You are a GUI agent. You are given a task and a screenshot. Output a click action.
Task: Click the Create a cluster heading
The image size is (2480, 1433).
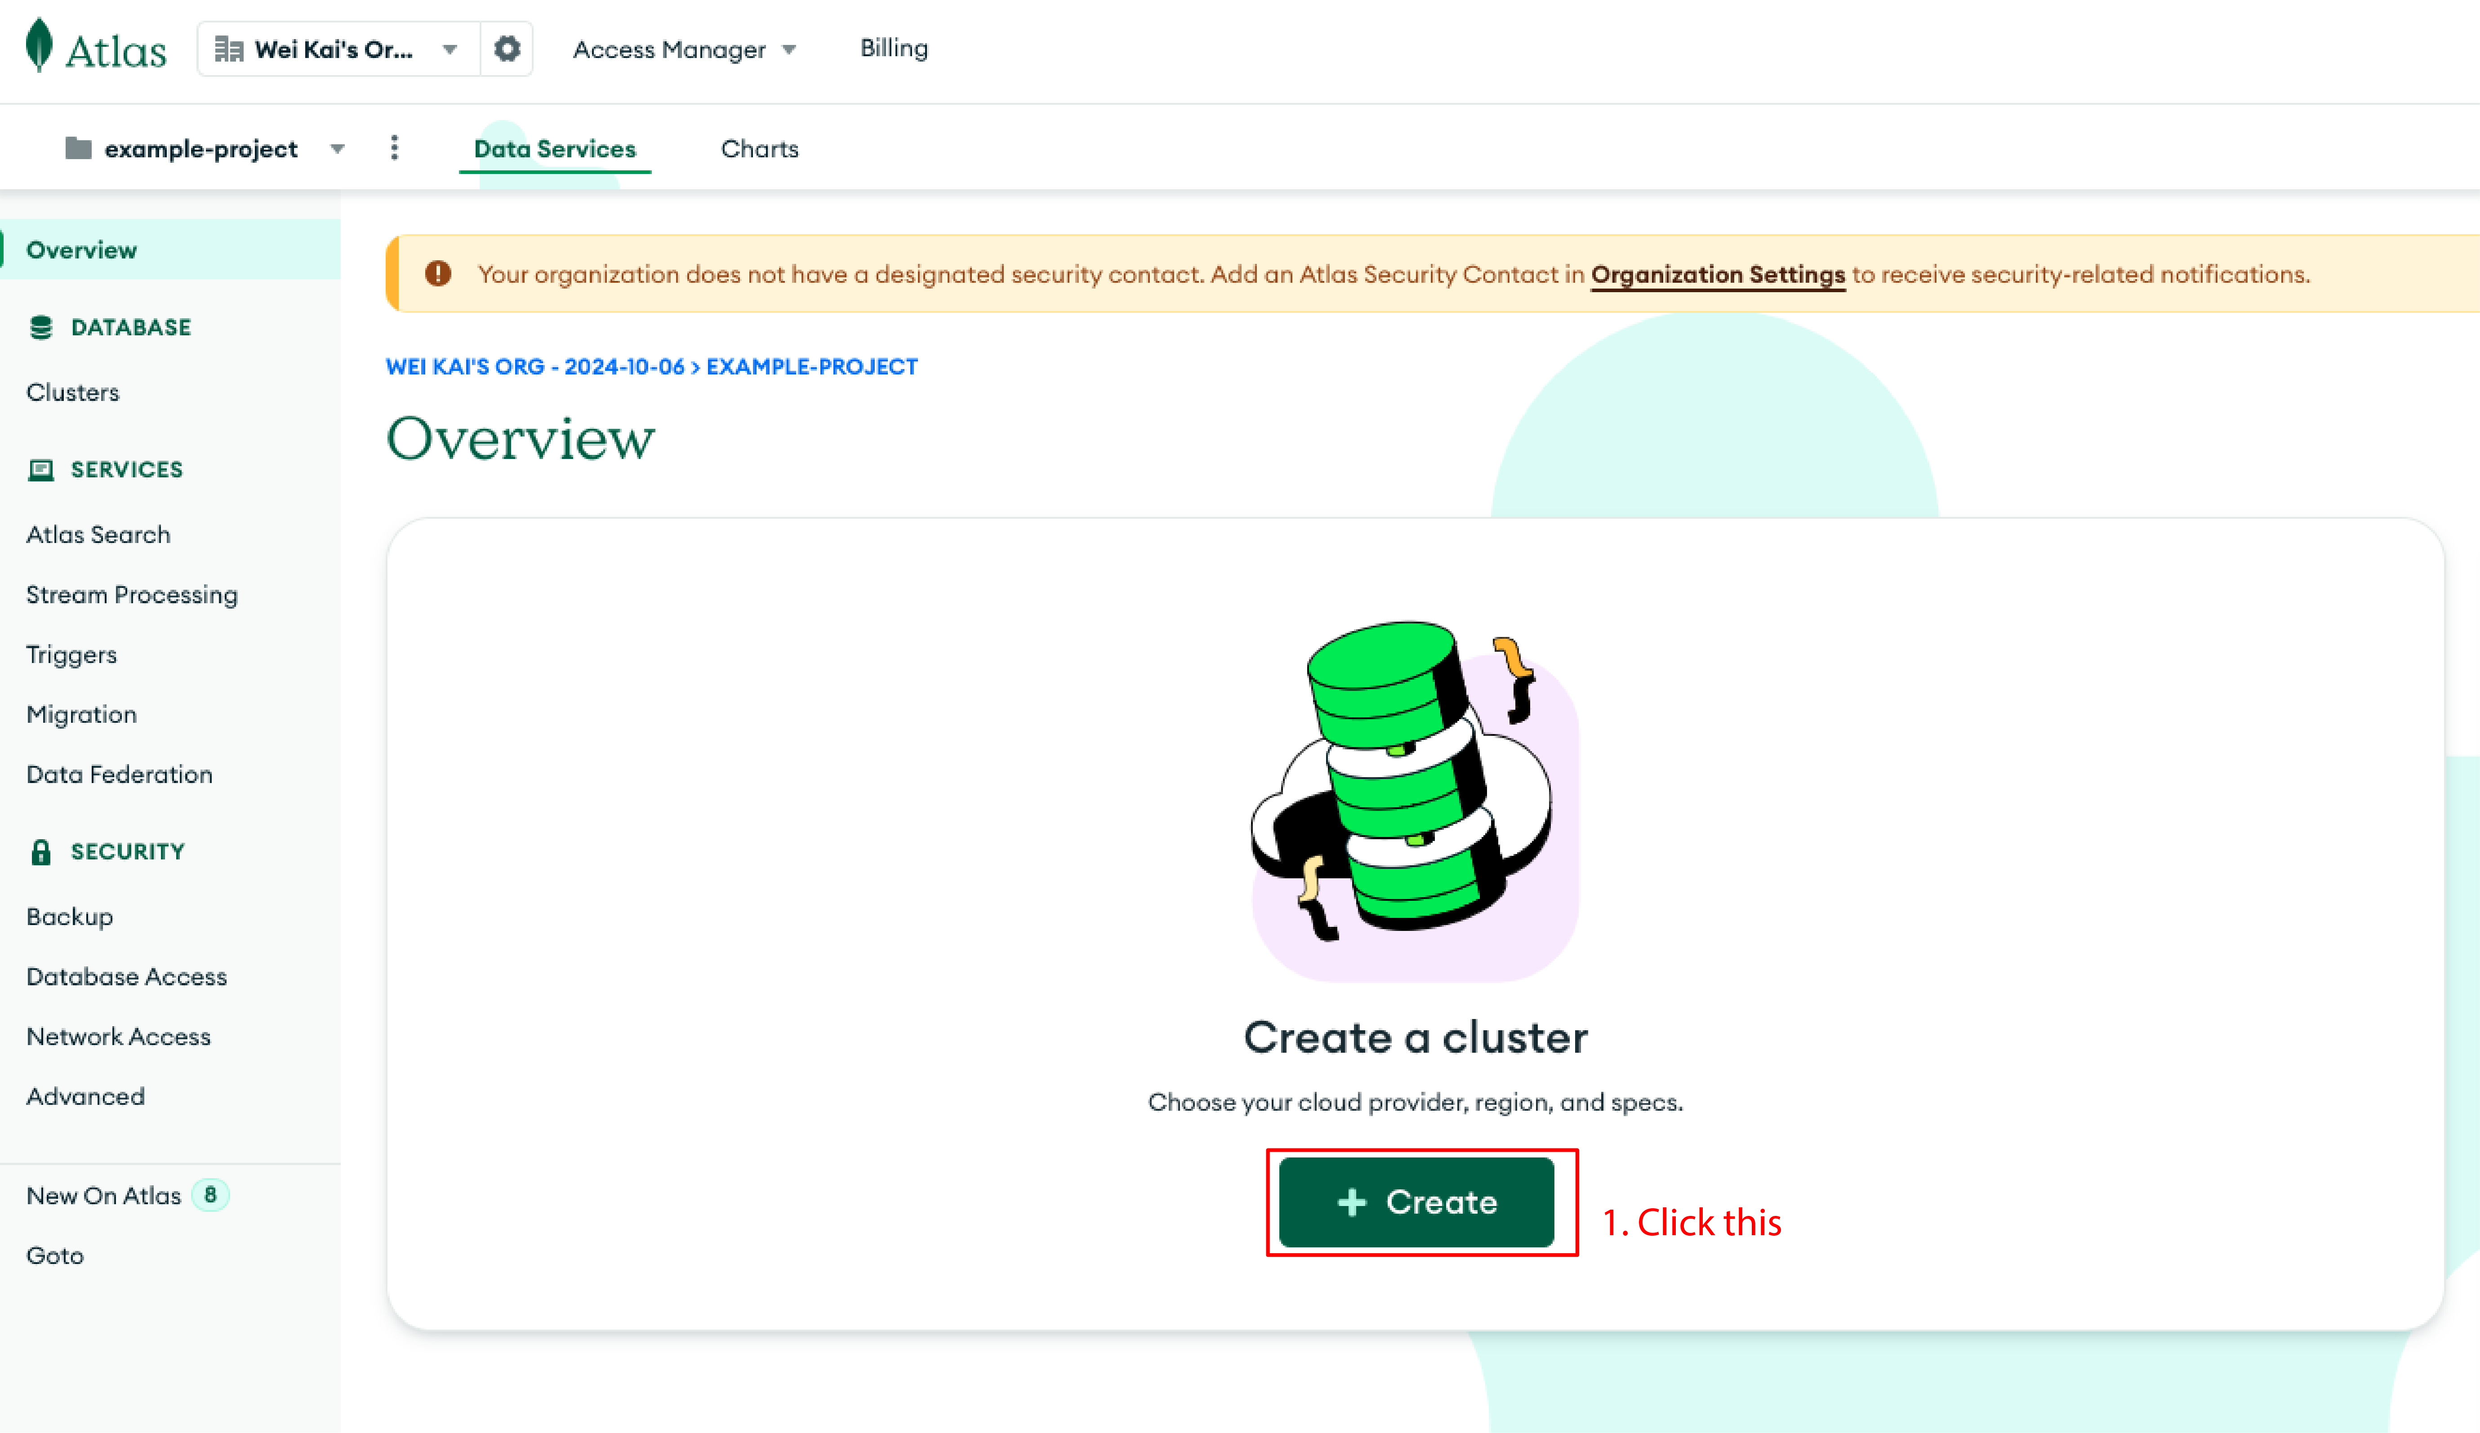[x=1415, y=1037]
